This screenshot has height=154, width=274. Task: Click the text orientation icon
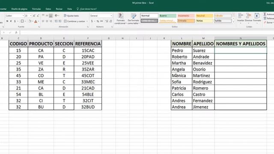point(56,15)
